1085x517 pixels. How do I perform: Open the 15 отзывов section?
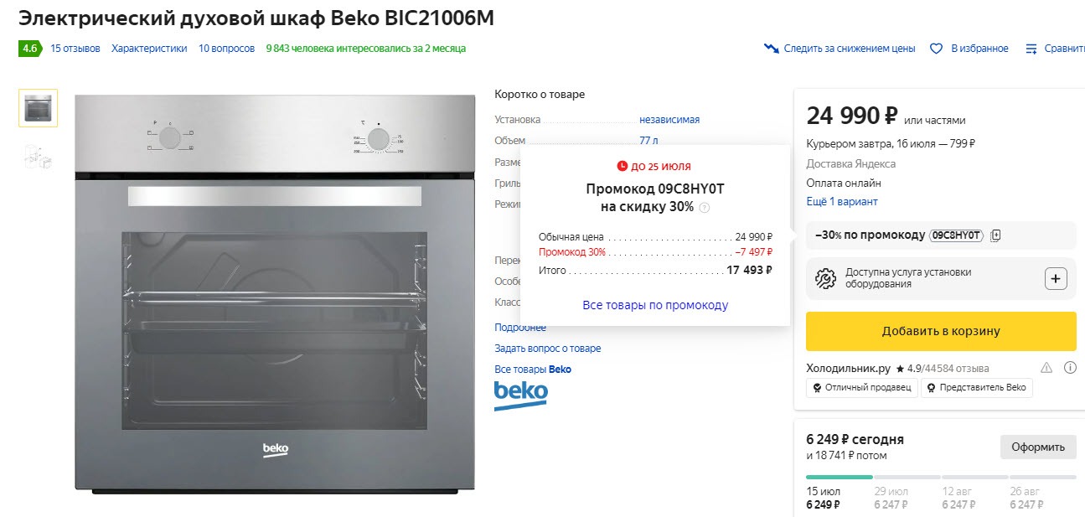(75, 48)
